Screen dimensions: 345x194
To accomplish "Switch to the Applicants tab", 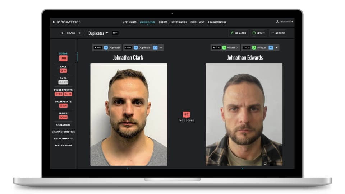I will click(130, 22).
